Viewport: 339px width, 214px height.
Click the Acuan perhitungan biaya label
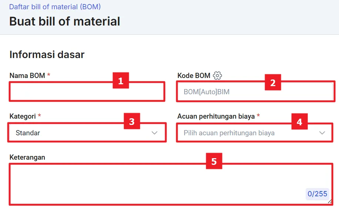(216, 116)
